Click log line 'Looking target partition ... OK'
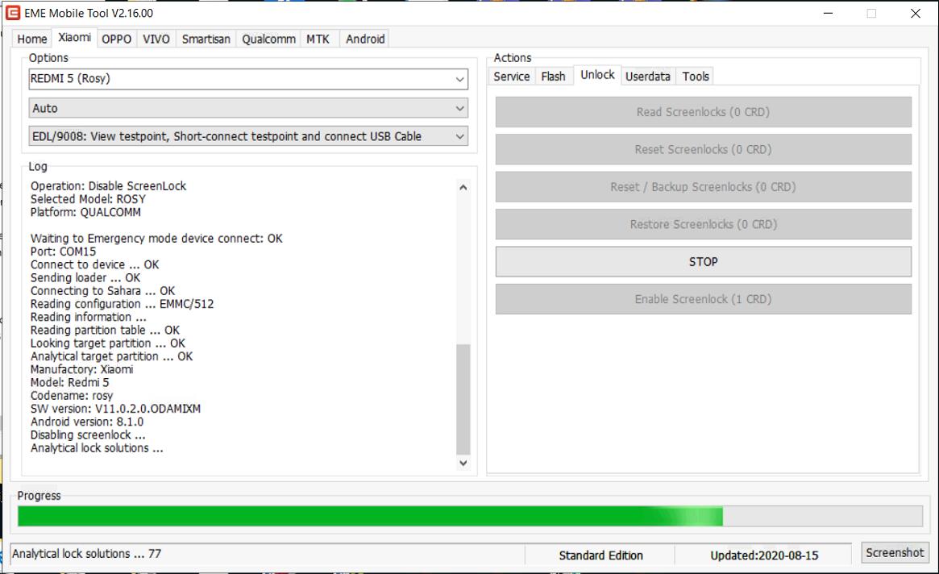 (x=108, y=343)
